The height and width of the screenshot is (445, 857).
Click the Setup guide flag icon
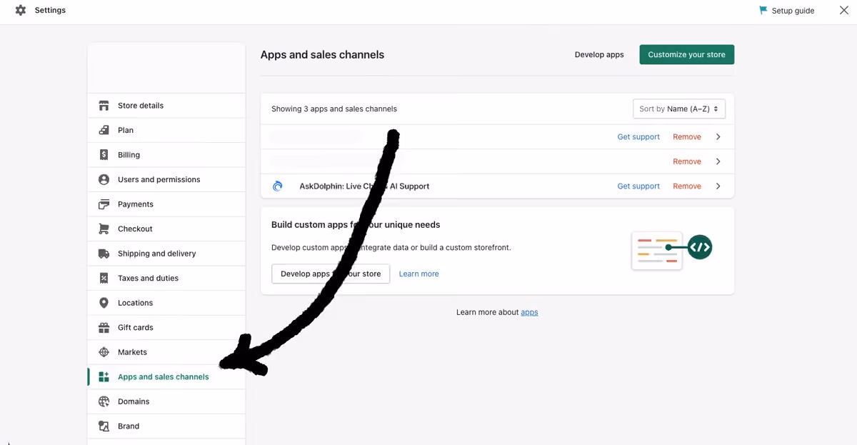point(763,11)
